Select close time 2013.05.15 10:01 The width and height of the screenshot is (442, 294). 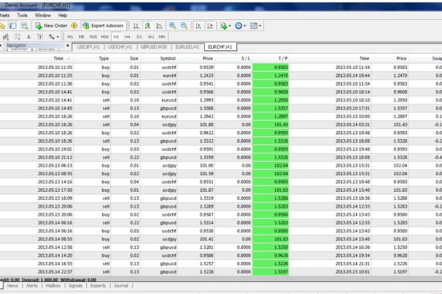tap(353, 272)
